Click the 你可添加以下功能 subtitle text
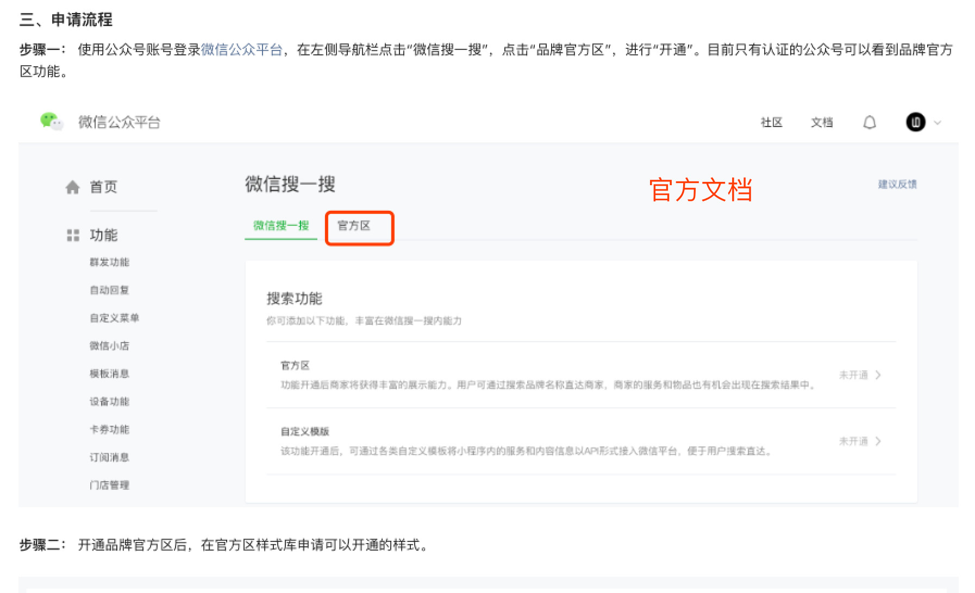Image resolution: width=975 pixels, height=593 pixels. point(364,321)
